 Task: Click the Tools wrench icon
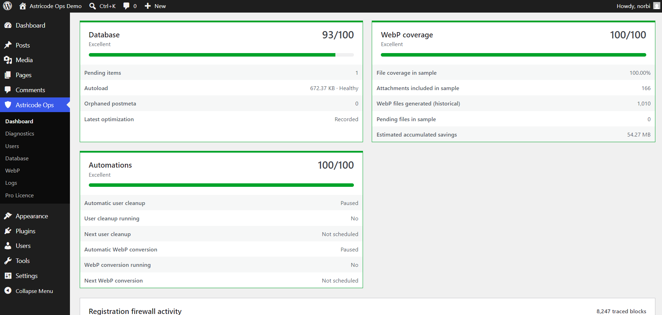[x=8, y=261]
